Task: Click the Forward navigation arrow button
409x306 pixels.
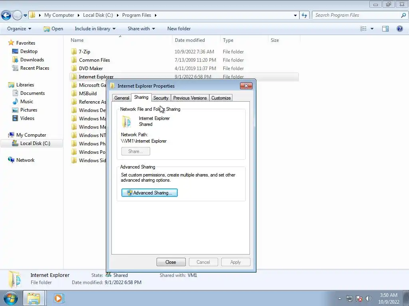Action: (17, 16)
